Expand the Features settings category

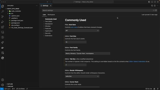coord(44,28)
